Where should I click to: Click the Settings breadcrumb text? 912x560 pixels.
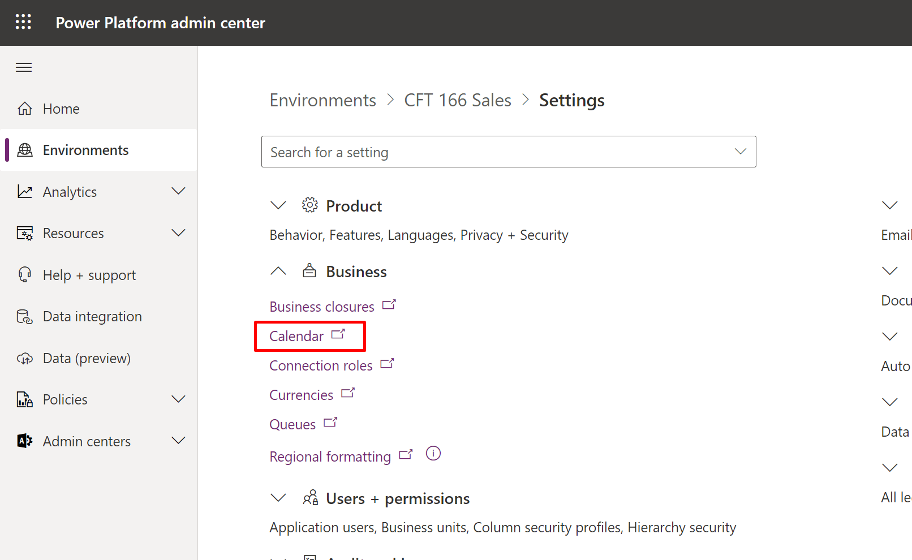[571, 100]
